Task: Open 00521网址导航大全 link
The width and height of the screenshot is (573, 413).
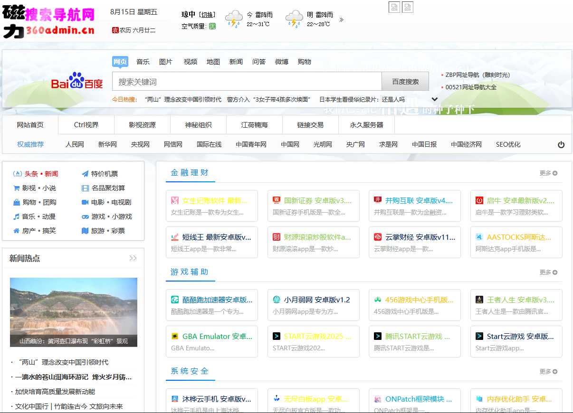Action: click(471, 87)
